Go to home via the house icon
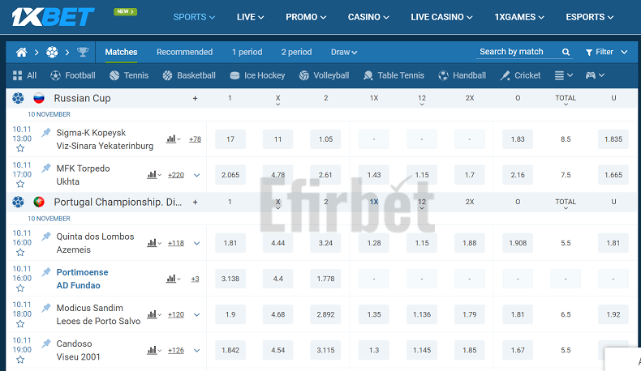This screenshot has height=371, width=641. (x=21, y=52)
